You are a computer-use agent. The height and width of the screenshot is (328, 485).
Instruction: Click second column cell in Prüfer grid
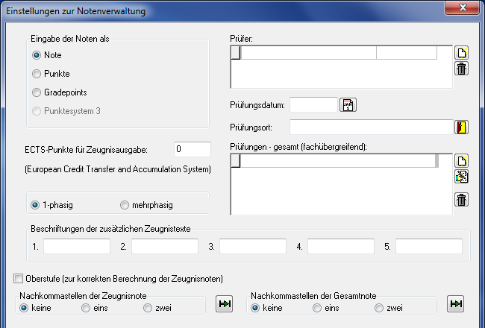coord(407,53)
